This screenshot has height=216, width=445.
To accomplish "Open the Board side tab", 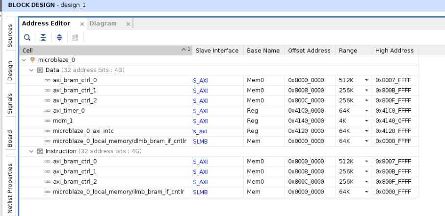I will point(10,139).
